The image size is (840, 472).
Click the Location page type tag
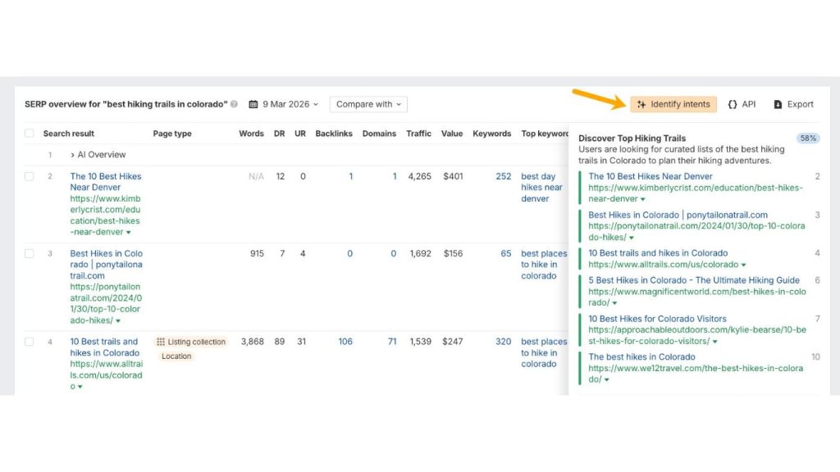coord(176,356)
